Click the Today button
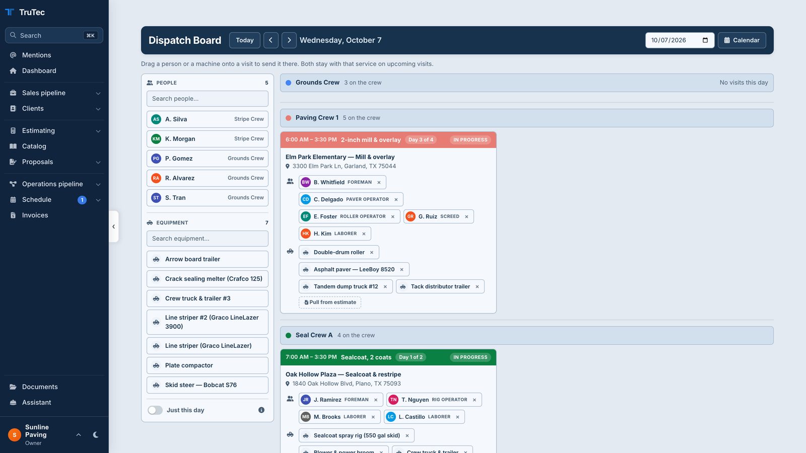This screenshot has height=453, width=806. click(x=245, y=40)
